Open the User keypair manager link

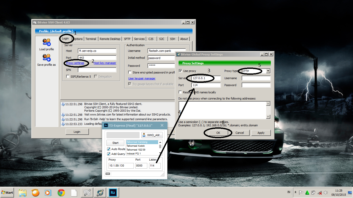point(142,78)
